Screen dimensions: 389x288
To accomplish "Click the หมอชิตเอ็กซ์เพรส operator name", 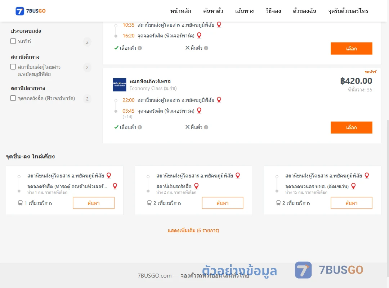I will point(150,81).
